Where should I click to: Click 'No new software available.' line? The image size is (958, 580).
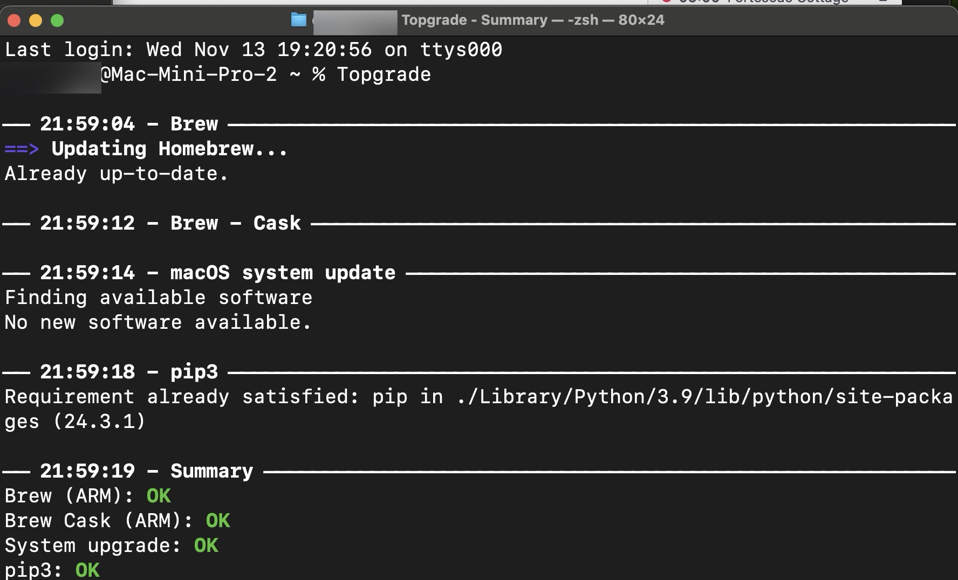tap(158, 322)
